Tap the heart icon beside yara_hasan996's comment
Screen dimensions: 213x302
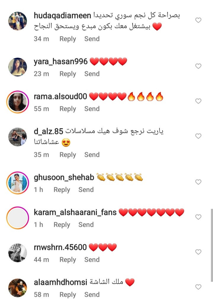click(x=198, y=66)
